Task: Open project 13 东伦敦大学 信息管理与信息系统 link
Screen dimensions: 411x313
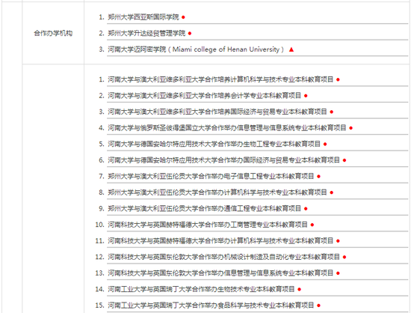Action: click(220, 273)
